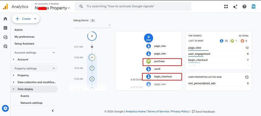
Task: Click the scroll event label
Action: coord(157,69)
